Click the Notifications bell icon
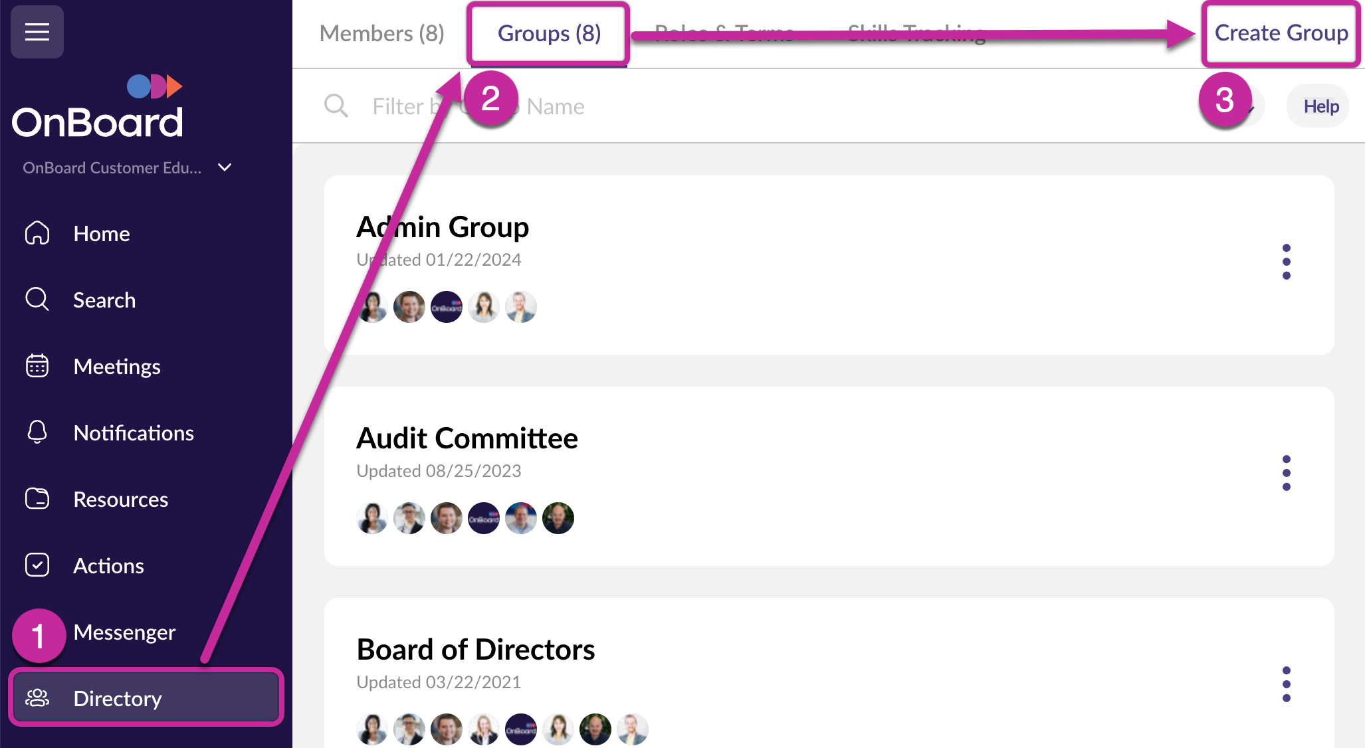 point(37,432)
